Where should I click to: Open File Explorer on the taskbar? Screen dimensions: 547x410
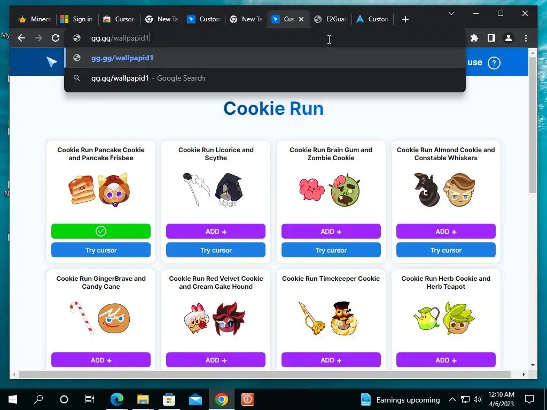pyautogui.click(x=143, y=399)
